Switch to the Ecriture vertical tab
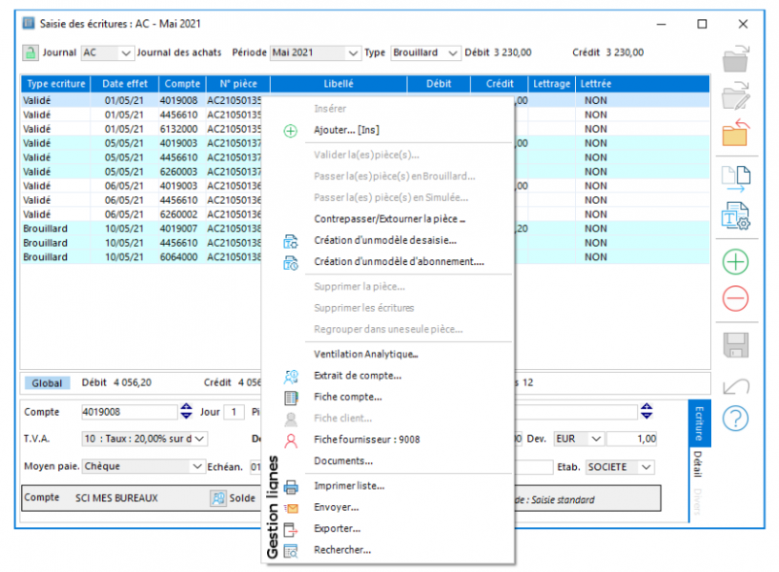This screenshot has height=572, width=779. point(700,423)
